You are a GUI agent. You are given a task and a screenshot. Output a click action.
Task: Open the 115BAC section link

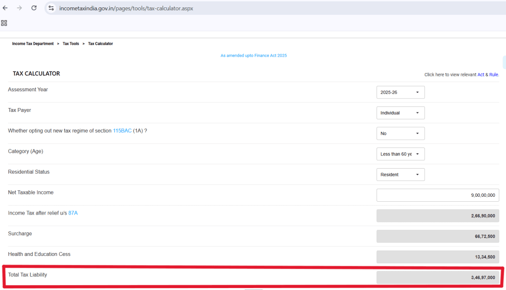[123, 131]
